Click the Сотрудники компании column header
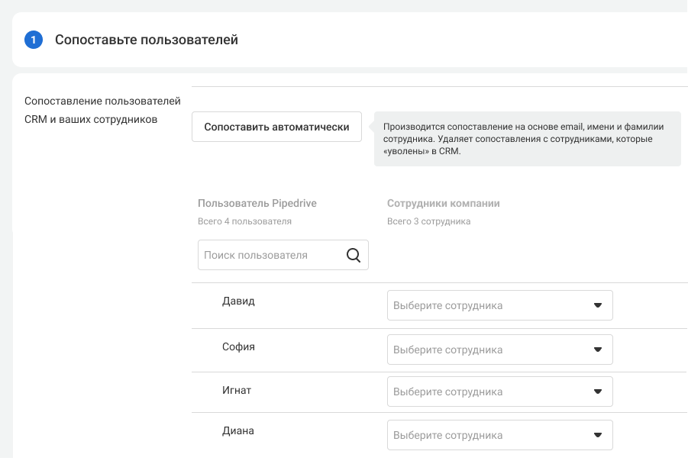The height and width of the screenshot is (464, 688). click(443, 204)
